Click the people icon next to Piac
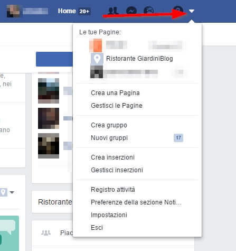 tap(46, 233)
